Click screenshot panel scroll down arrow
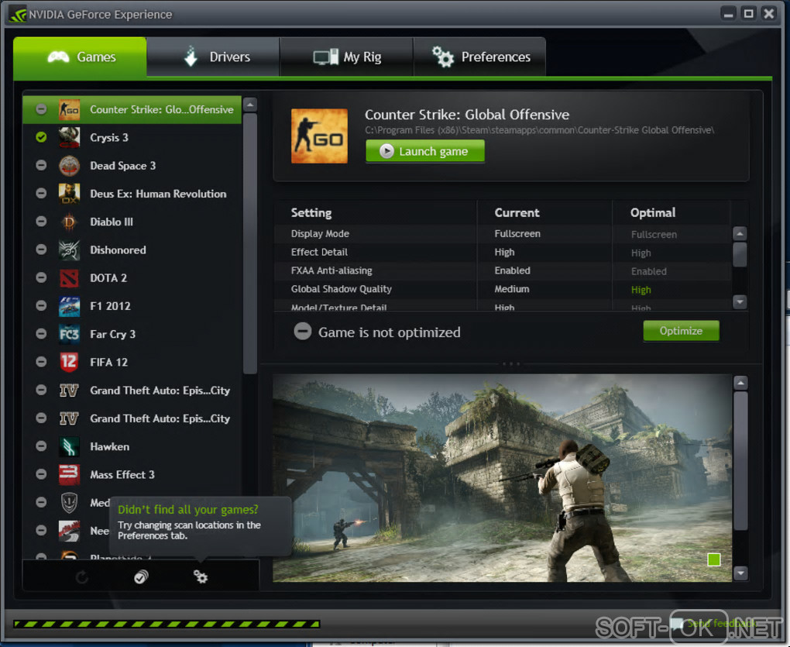Image resolution: width=790 pixels, height=647 pixels. tap(740, 573)
